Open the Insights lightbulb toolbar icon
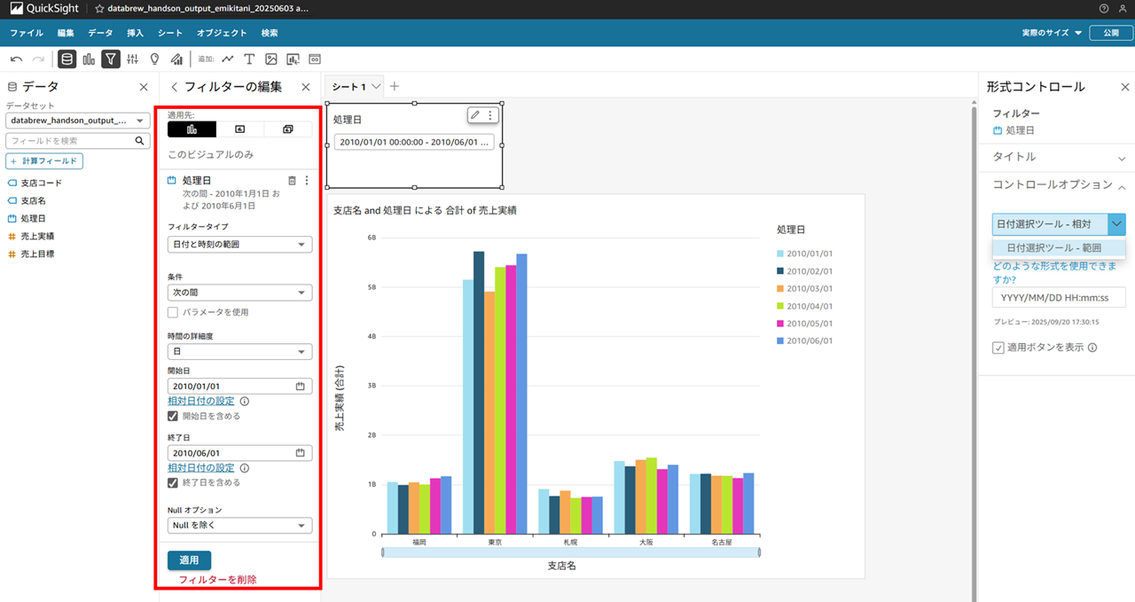Screen dimensions: 1135x602 coord(154,59)
